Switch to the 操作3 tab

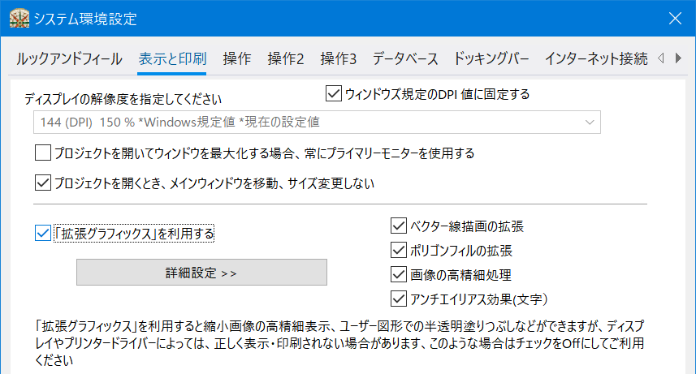click(x=339, y=58)
